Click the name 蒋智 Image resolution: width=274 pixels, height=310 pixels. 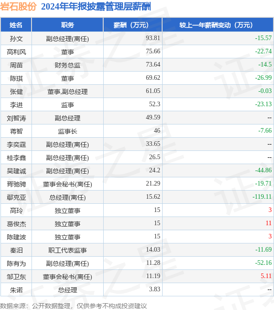point(16,131)
